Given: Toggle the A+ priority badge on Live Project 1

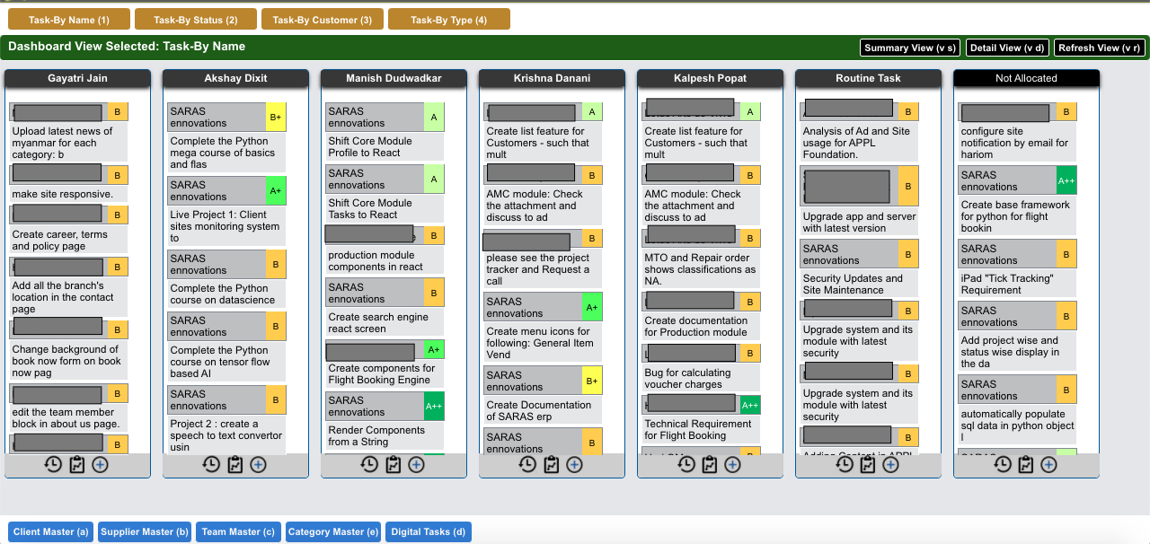Looking at the screenshot, I should (277, 190).
